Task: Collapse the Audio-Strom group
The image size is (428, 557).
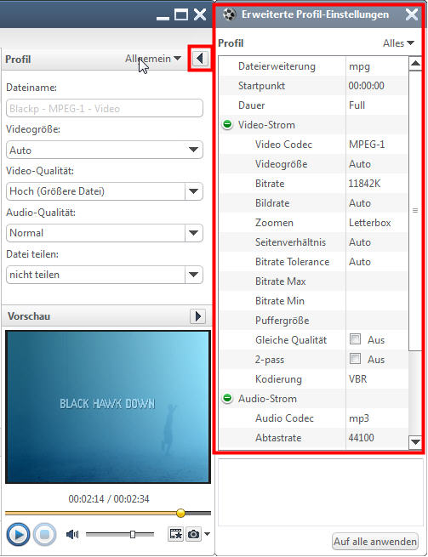Action: tap(227, 398)
